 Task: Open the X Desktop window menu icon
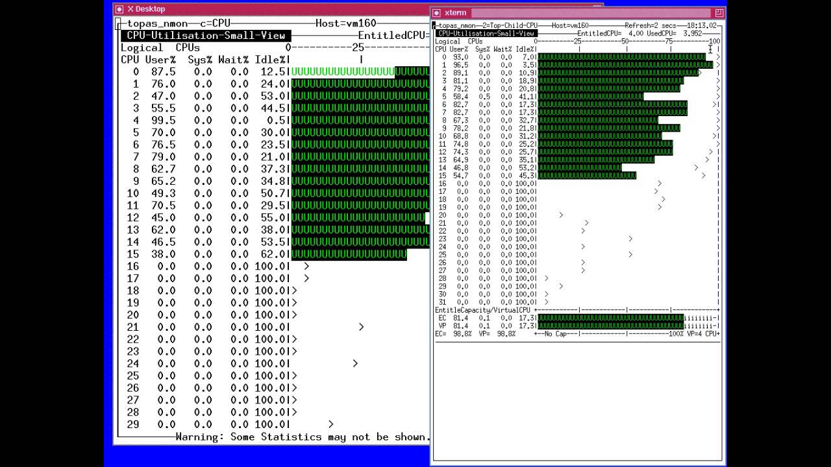(119, 9)
